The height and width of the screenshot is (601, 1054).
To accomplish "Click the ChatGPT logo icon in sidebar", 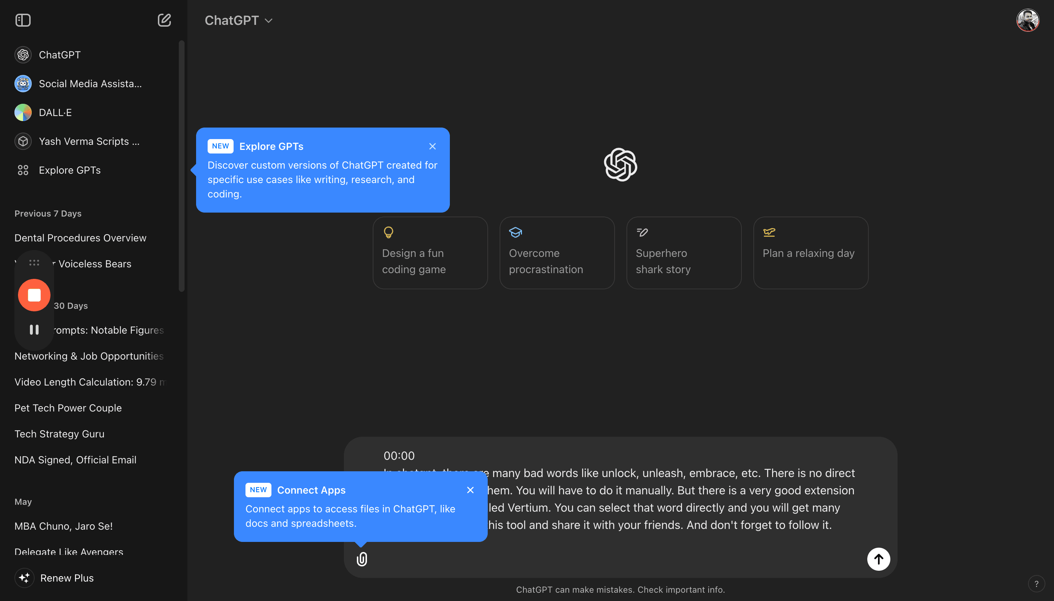I will tap(23, 55).
